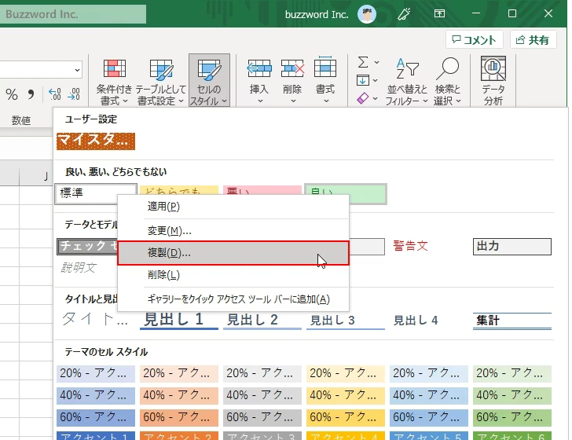
Task: Open Data Analysis (データ分析)
Action: pos(493,81)
